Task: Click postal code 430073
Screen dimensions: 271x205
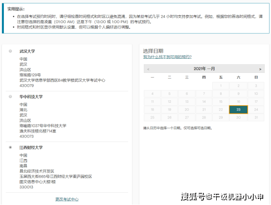Action: coord(26,137)
